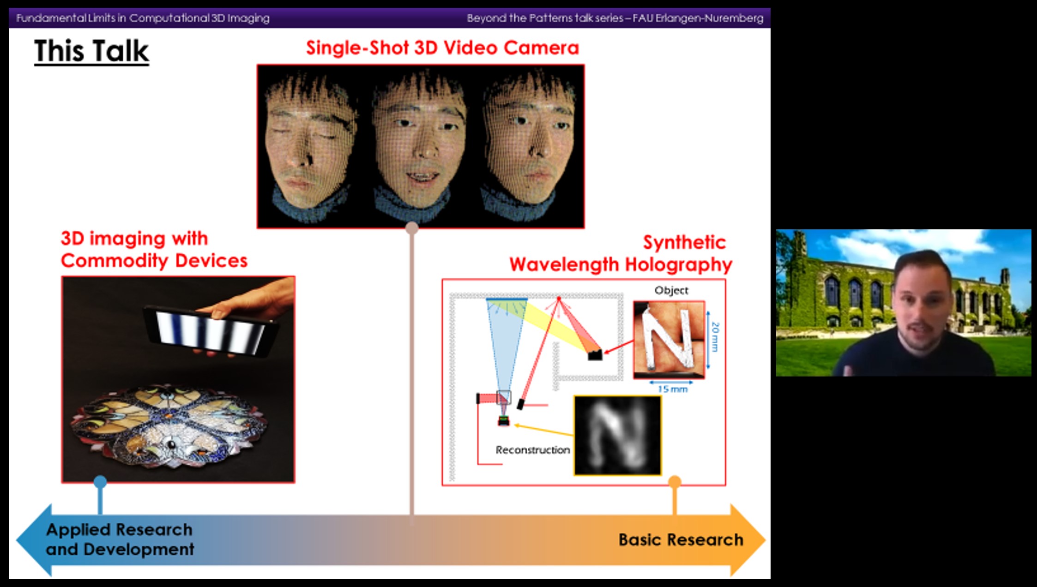Click the 'Reconstruction' label

533,450
